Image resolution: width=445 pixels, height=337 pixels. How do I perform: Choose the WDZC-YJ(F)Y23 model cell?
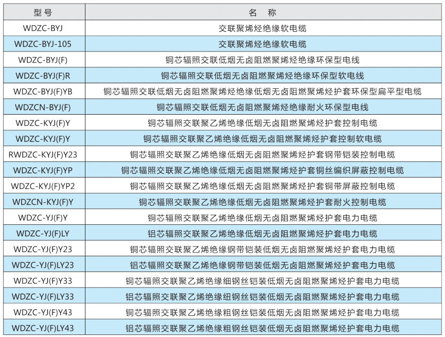43,249
